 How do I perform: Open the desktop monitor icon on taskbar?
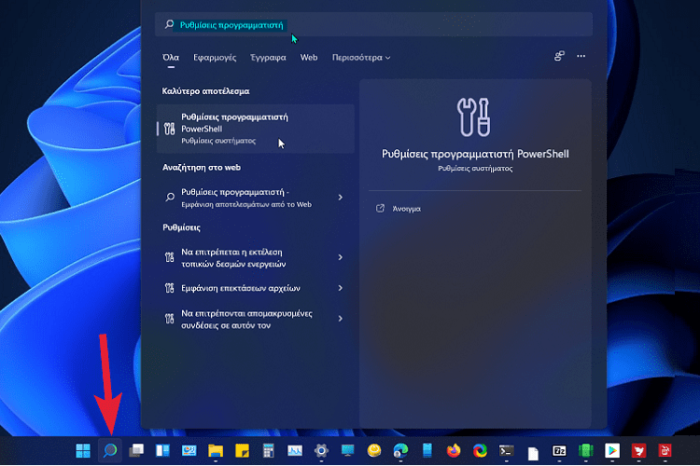347,450
